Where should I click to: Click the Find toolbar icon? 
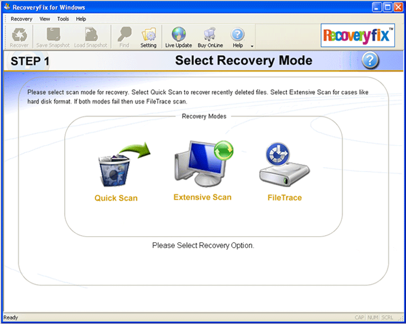[x=124, y=38]
